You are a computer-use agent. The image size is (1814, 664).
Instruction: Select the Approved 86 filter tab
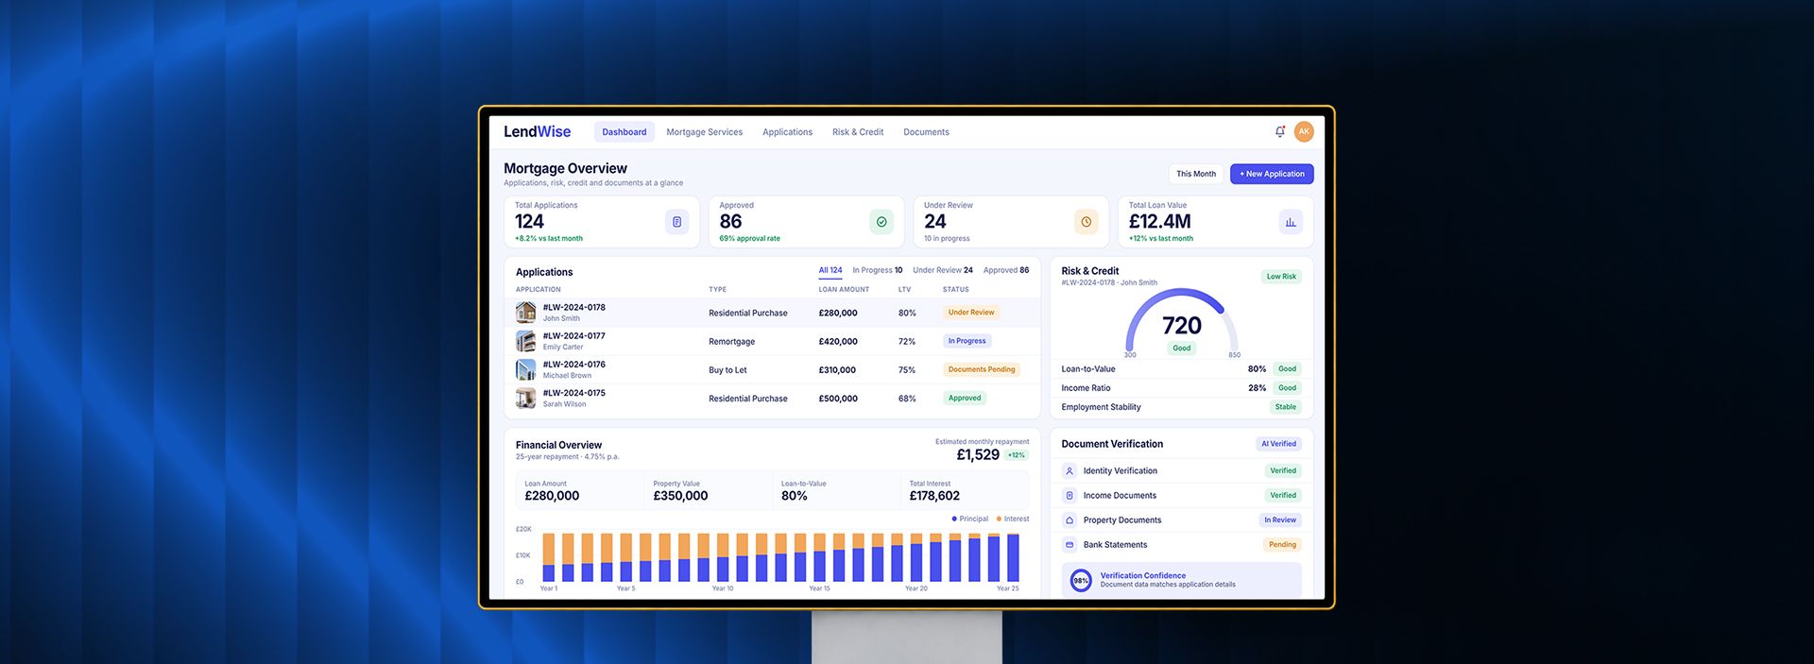[1006, 270]
